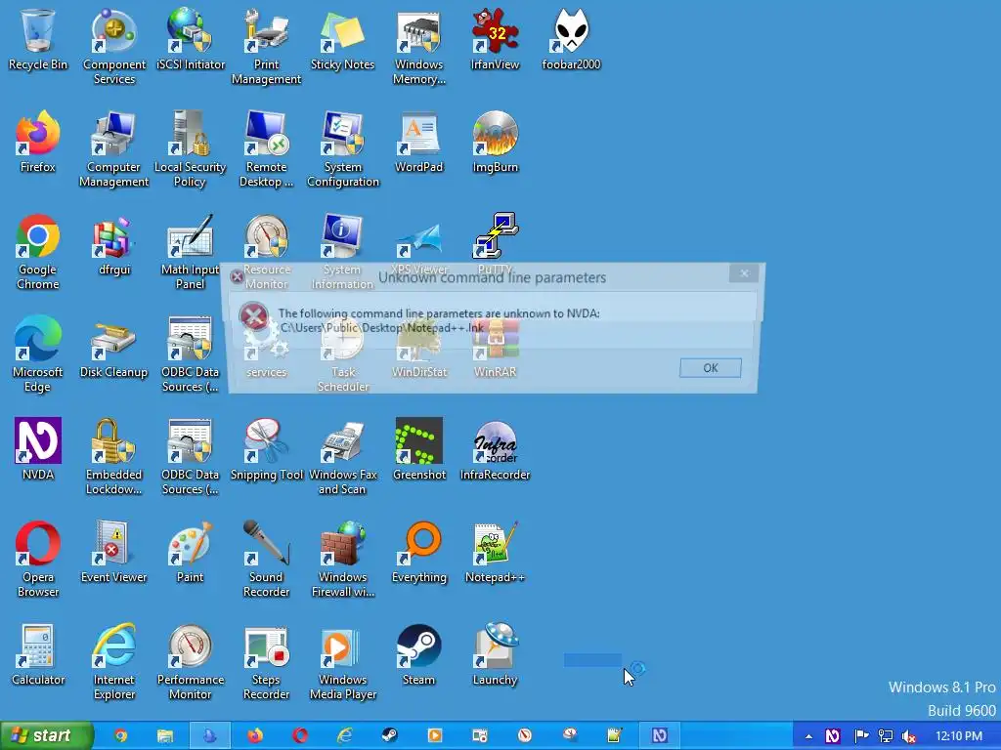Select the Notepad++ desktop icon
Image resolution: width=1001 pixels, height=750 pixels.
click(495, 553)
